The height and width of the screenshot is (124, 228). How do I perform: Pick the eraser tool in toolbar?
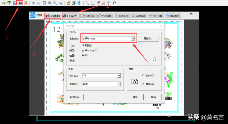click(x=104, y=3)
